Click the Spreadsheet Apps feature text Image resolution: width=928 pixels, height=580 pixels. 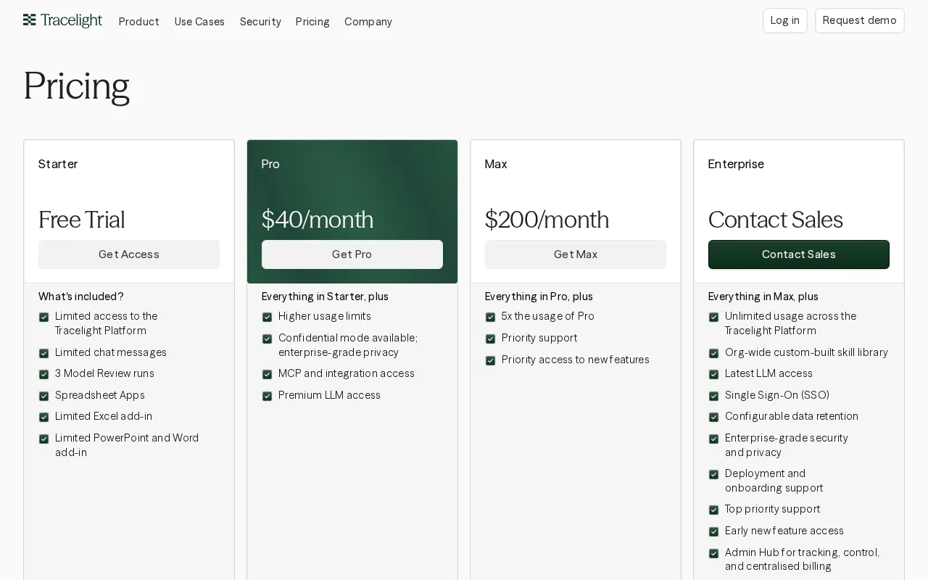coord(100,395)
